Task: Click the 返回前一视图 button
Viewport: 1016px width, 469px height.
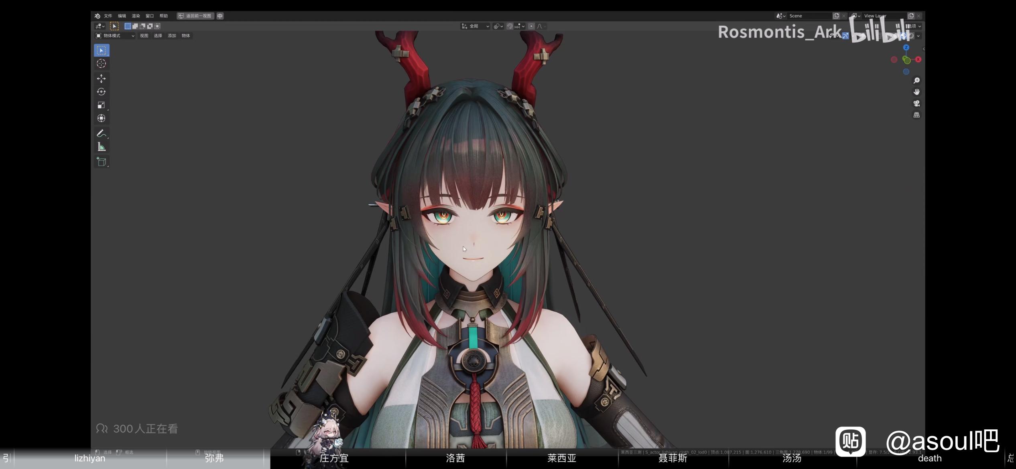Action: point(195,16)
